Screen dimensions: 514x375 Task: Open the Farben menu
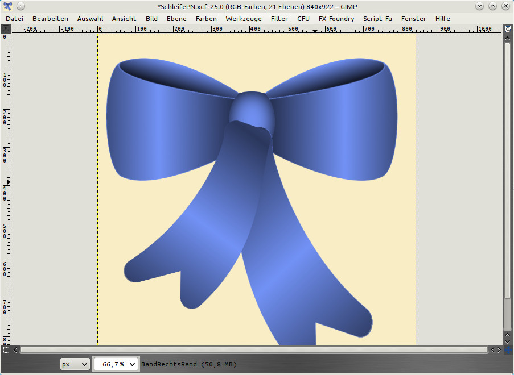205,19
